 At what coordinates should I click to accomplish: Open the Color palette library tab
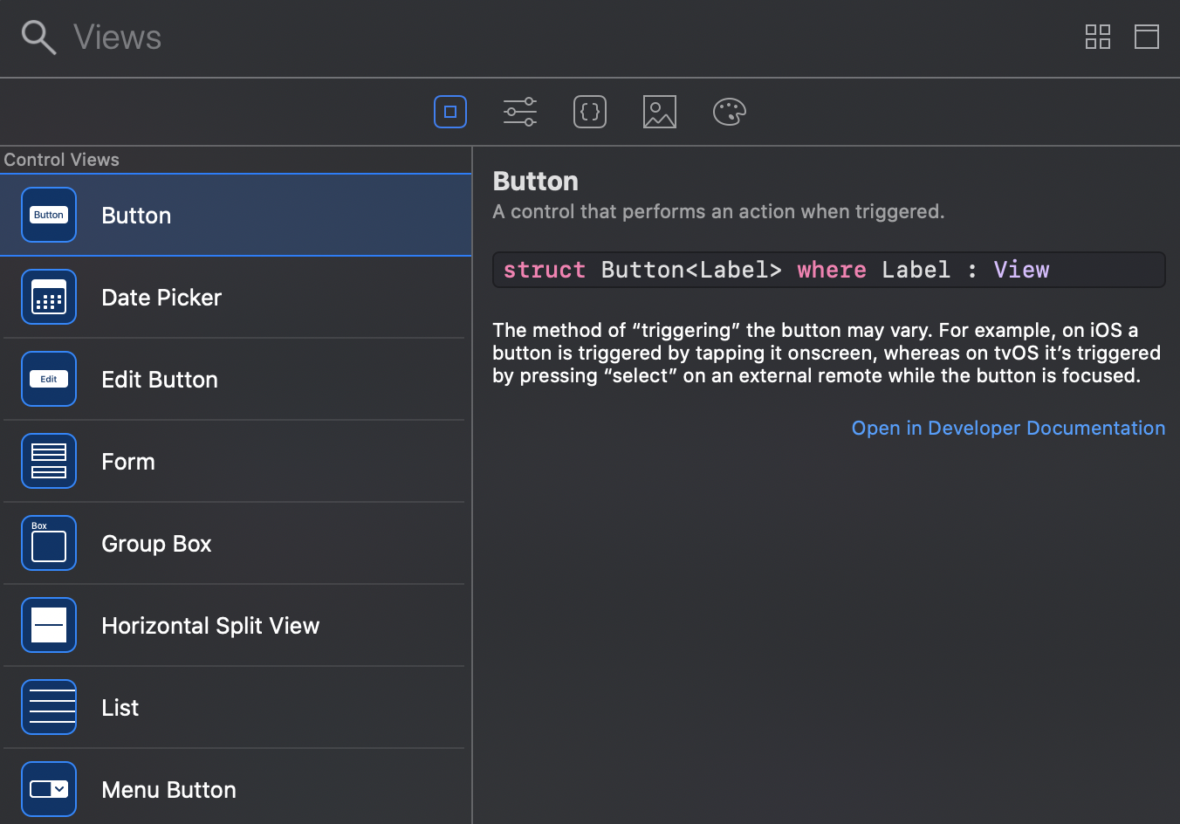(x=729, y=112)
